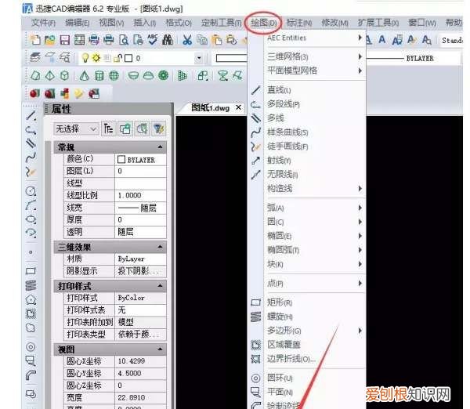Expand the 圆(C) submenu
This screenshot has width=470, height=409.
[306, 222]
